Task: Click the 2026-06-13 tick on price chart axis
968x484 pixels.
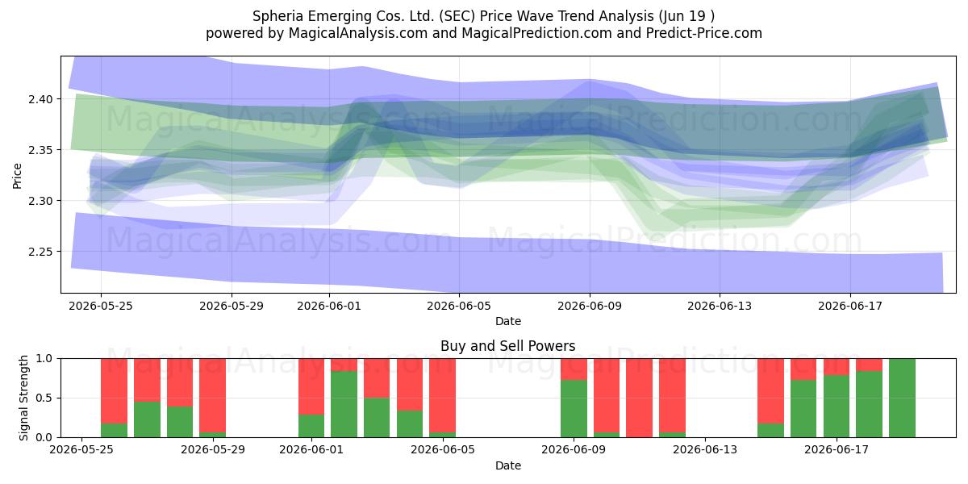Action: click(720, 306)
